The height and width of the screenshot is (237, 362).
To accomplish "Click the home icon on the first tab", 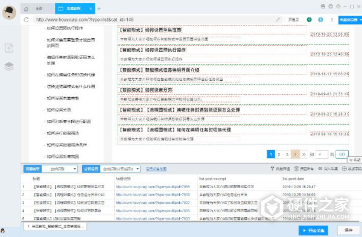I will (x=26, y=9).
